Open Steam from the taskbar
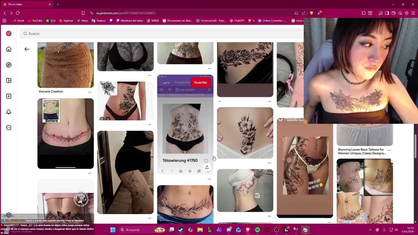The image size is (418, 235). [x=181, y=230]
